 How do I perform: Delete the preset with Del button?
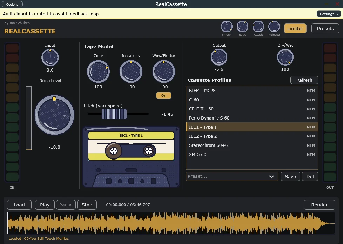tap(310, 176)
